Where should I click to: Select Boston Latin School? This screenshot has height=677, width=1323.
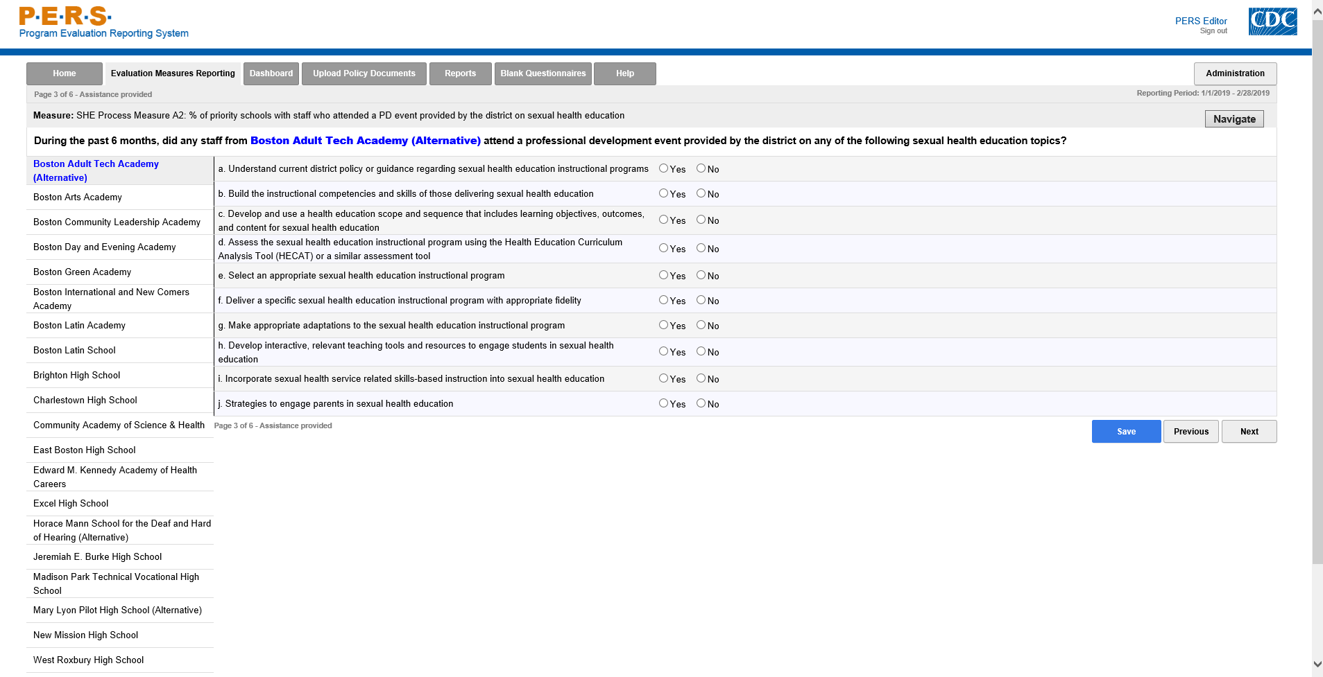120,351
